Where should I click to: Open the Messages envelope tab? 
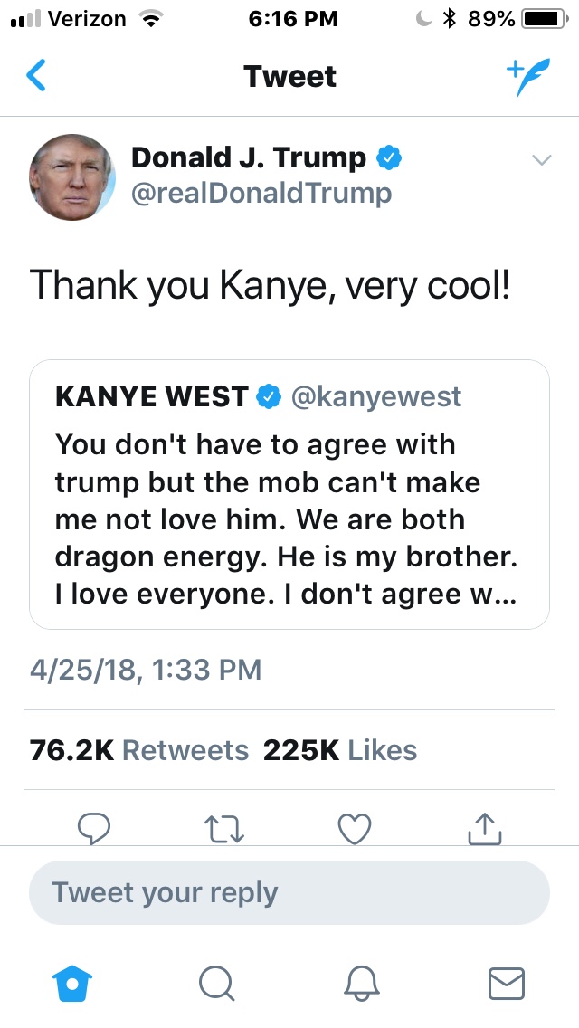[506, 982]
